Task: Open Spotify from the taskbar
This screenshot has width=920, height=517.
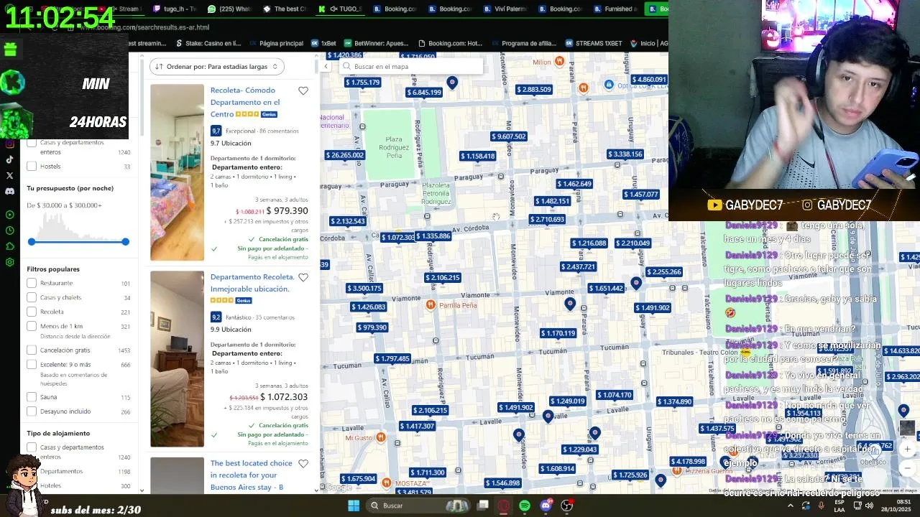Action: point(525,506)
